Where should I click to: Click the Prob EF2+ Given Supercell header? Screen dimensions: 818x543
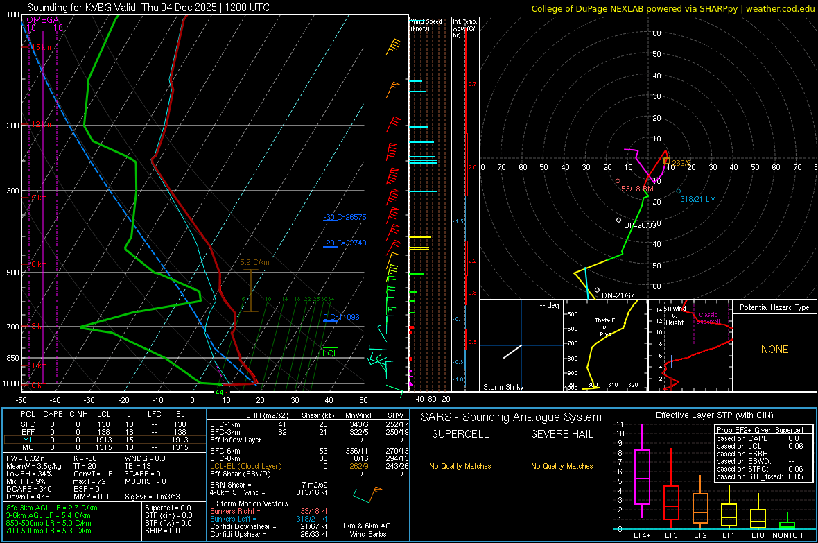[x=760, y=430]
